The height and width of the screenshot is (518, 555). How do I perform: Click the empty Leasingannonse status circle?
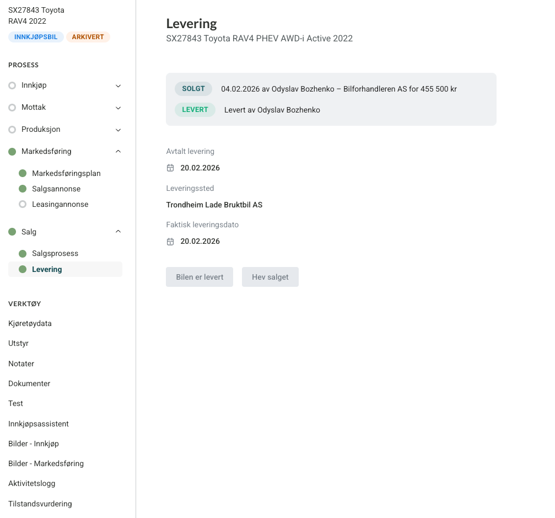pos(23,205)
